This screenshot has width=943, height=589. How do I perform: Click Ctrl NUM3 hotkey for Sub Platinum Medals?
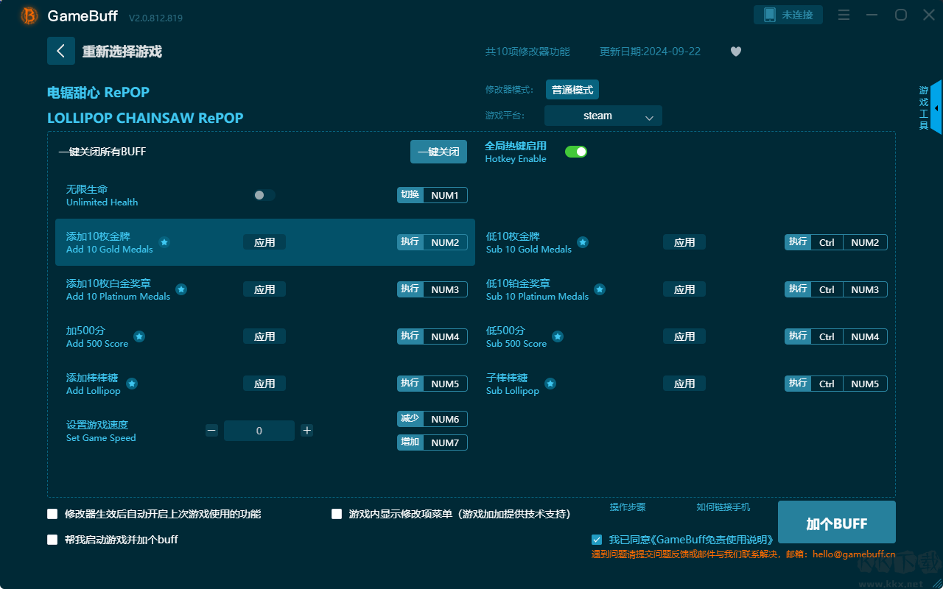point(849,289)
